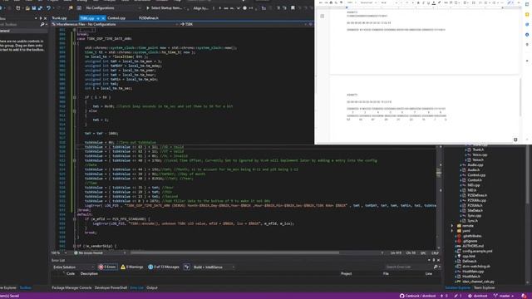Select AUTHORS.md in Solution Explorer
This screenshot has width=532, height=299.
coord(473,246)
